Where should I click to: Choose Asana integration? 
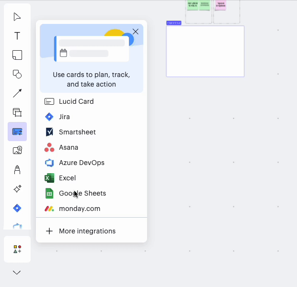tap(91, 147)
